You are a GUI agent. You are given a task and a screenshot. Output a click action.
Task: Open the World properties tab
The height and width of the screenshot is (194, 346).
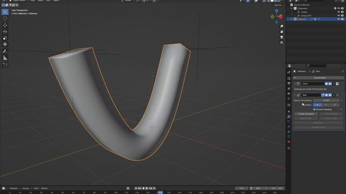(x=289, y=99)
